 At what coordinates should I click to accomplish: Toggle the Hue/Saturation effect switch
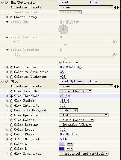click(x=7, y=2)
